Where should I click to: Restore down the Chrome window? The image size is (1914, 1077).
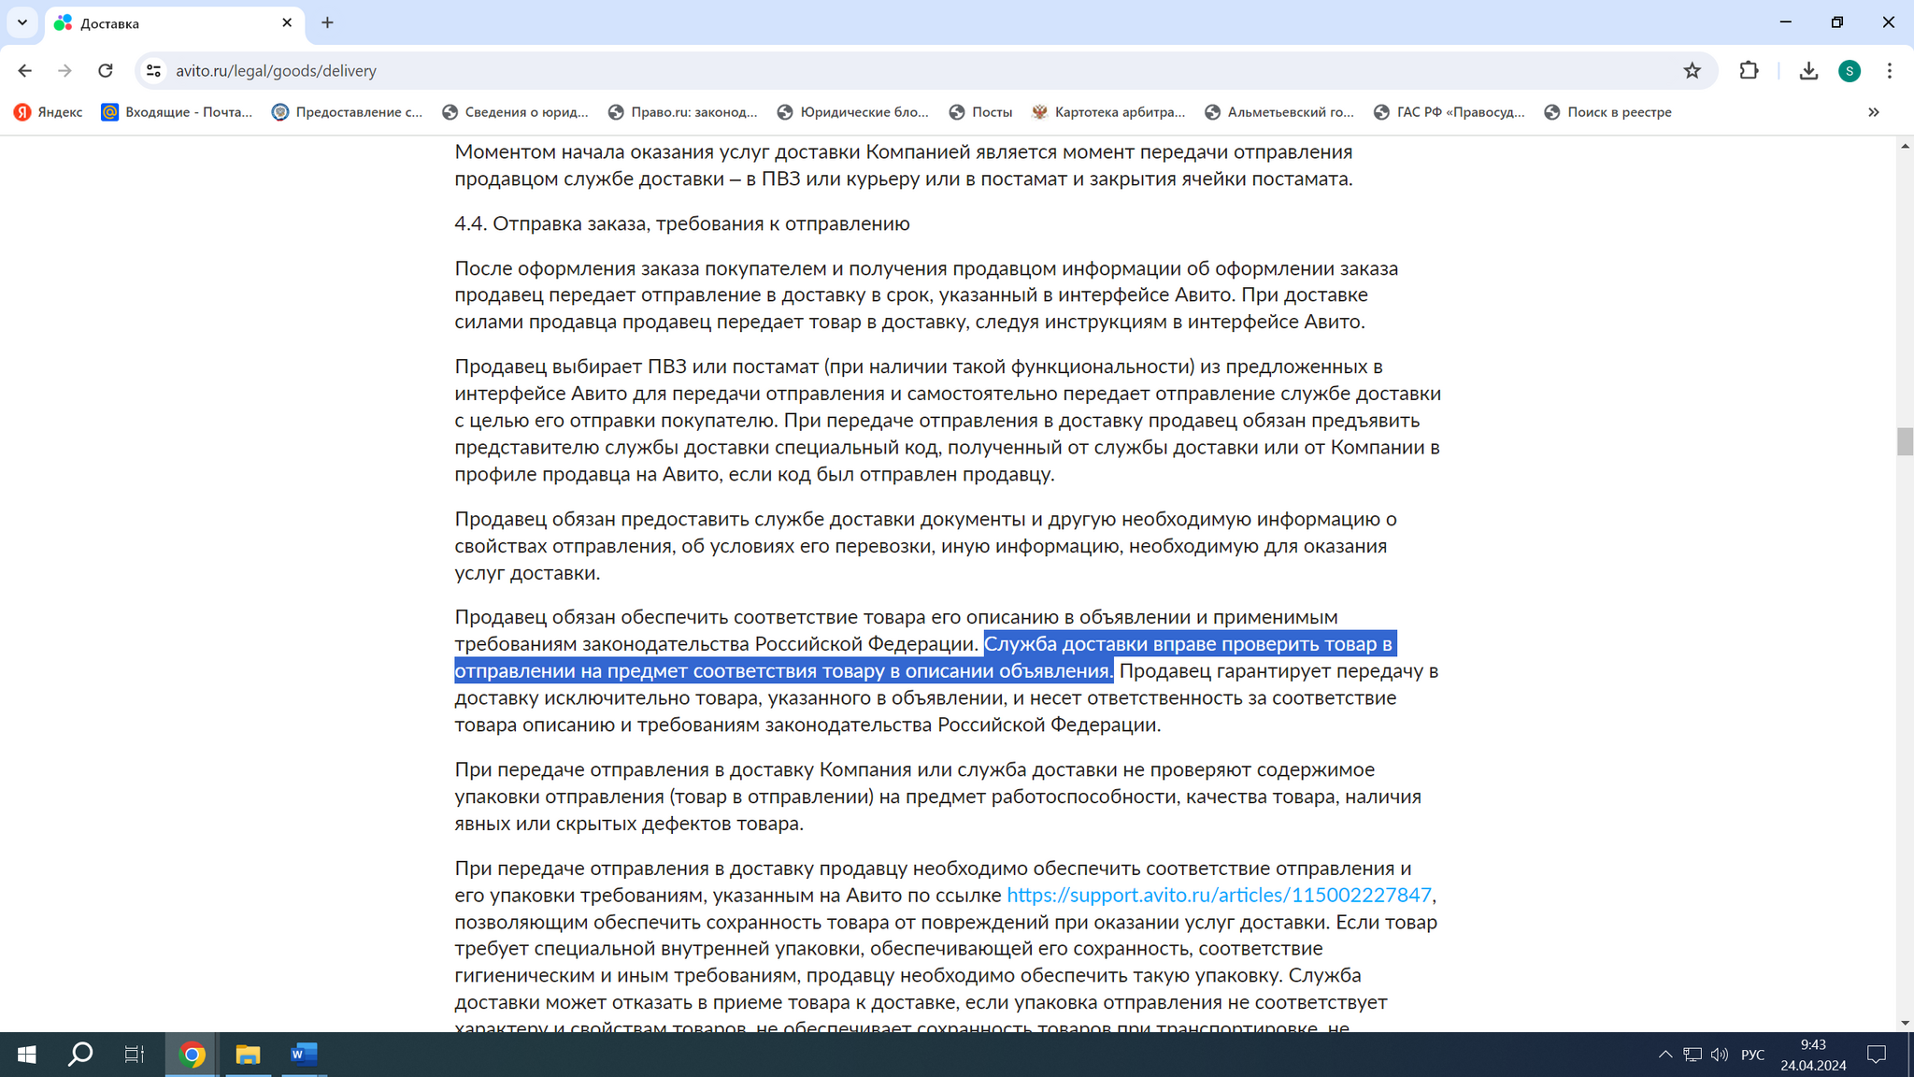(x=1837, y=22)
